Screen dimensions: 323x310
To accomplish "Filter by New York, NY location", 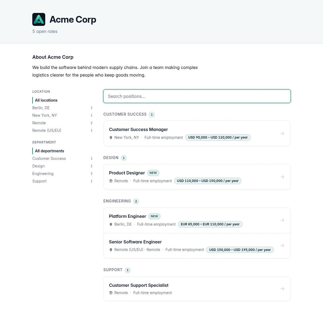I will 62,115.
